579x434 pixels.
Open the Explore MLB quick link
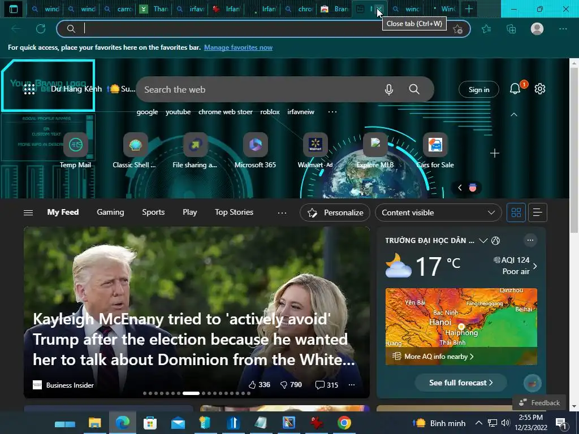coord(375,151)
